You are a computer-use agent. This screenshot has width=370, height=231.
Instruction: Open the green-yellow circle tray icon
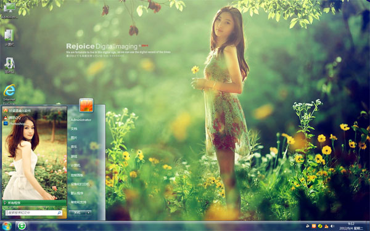[x=320, y=226]
